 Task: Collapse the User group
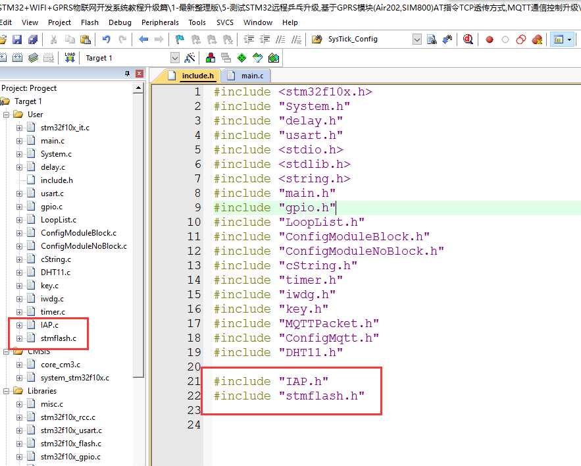tap(7, 115)
